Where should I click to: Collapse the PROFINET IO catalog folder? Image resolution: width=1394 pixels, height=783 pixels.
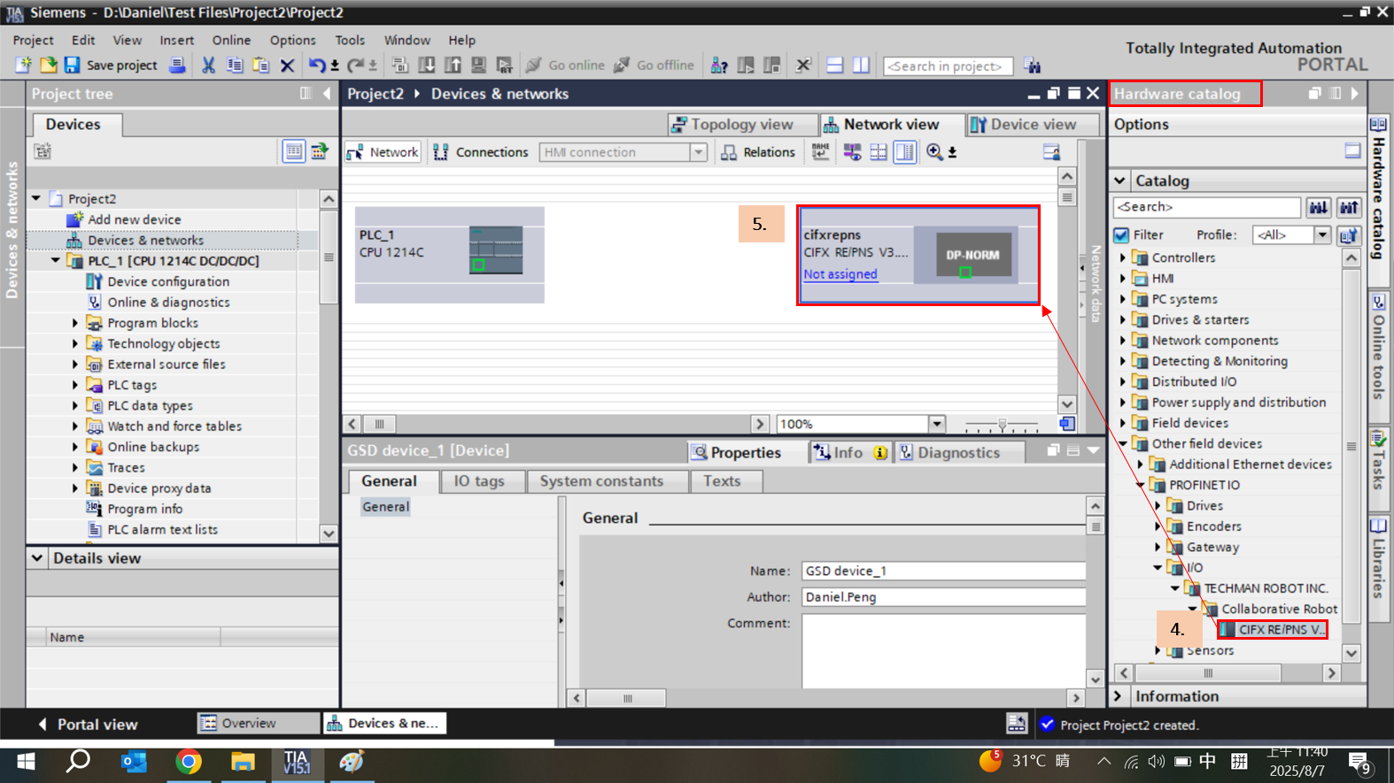click(x=1141, y=485)
